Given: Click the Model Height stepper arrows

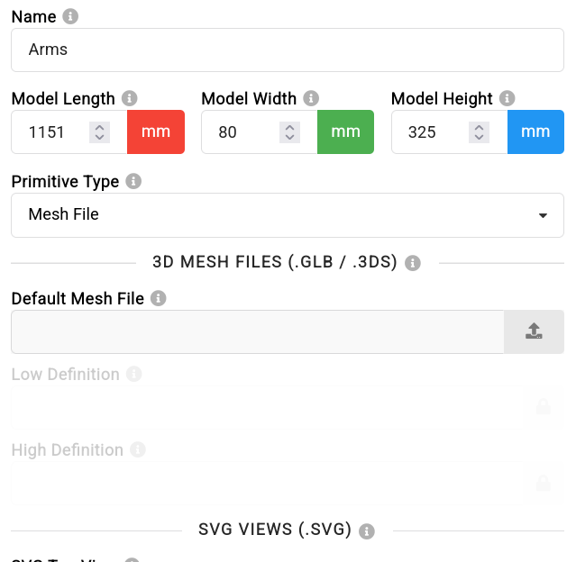Looking at the screenshot, I should coord(479,132).
